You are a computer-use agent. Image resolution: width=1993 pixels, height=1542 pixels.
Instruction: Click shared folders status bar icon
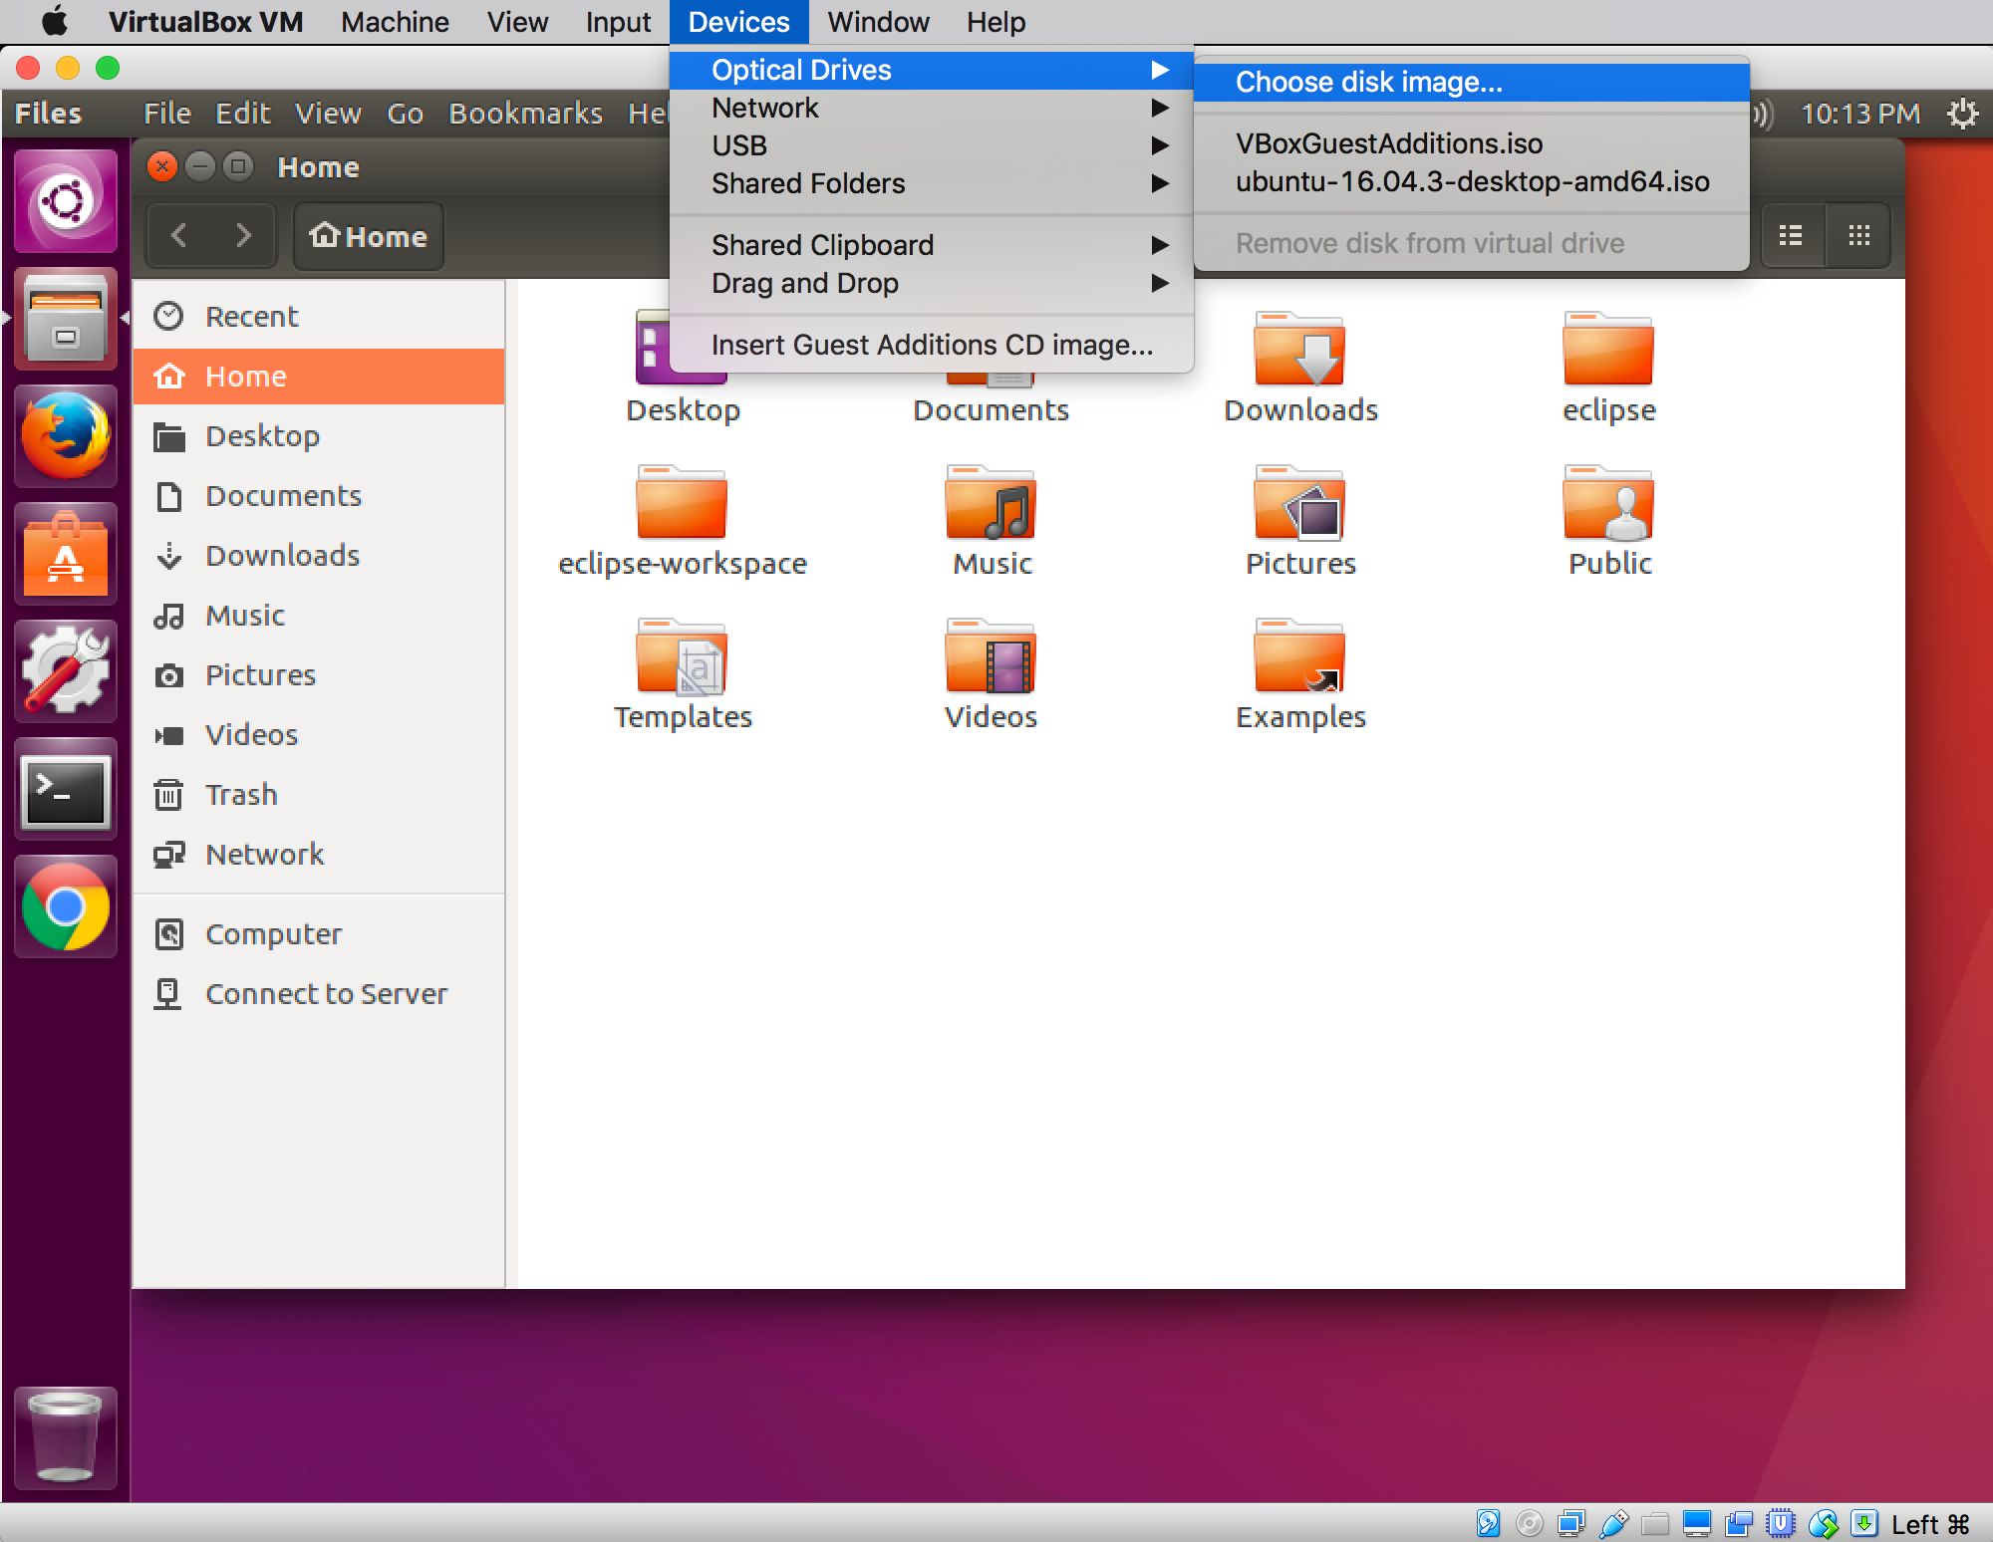[x=1655, y=1523]
